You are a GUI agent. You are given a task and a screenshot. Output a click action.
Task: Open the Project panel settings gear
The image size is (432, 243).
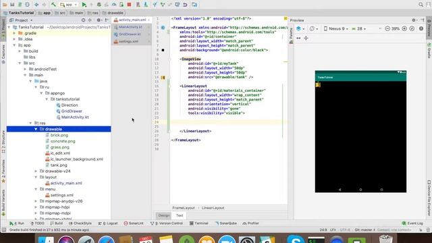[99, 20]
